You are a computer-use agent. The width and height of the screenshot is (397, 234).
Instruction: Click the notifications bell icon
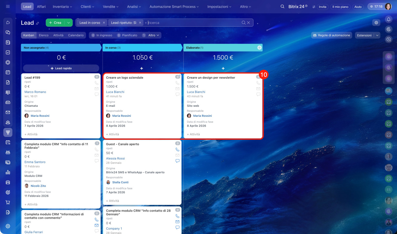point(388,19)
